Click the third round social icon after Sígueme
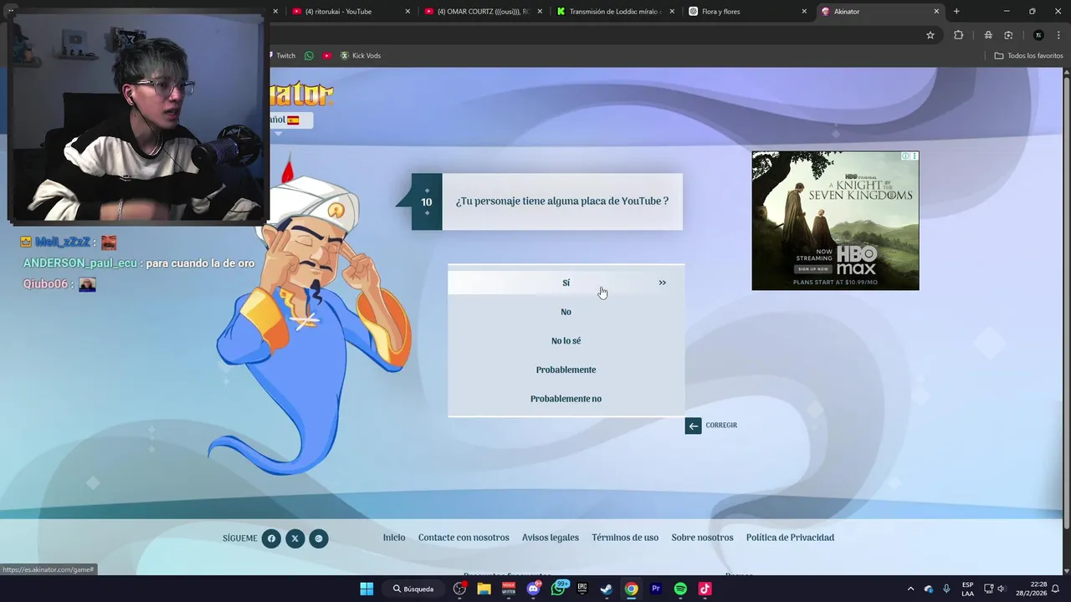Screen dimensions: 1071x602 (319, 538)
